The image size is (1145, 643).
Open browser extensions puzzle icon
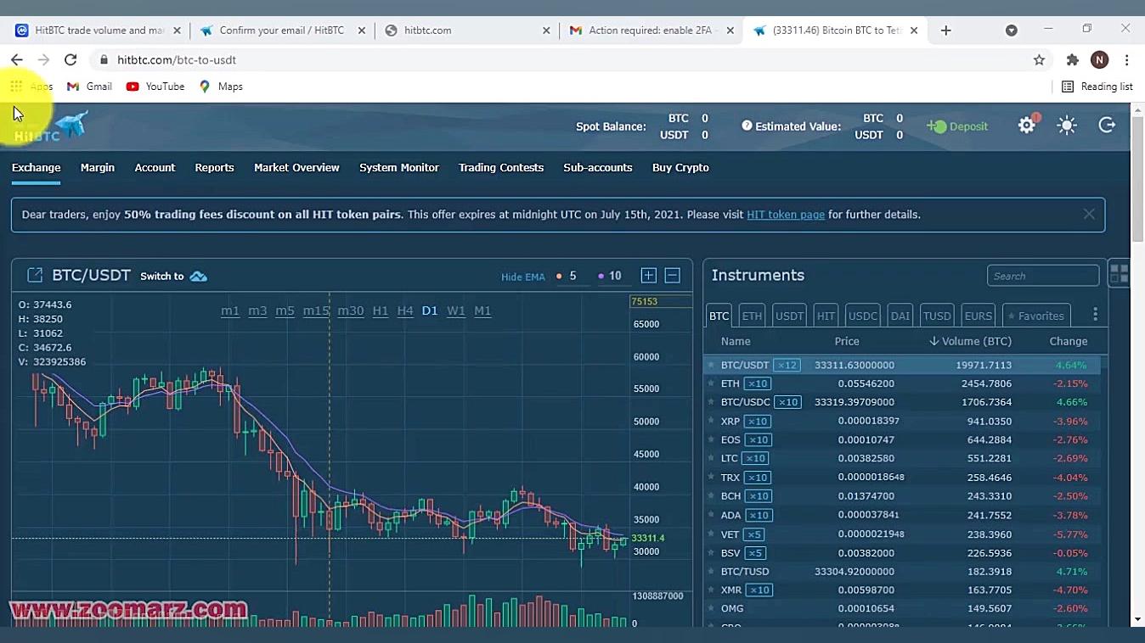(x=1072, y=59)
